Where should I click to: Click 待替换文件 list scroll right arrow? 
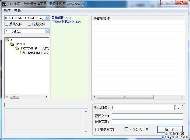tap(182, 97)
